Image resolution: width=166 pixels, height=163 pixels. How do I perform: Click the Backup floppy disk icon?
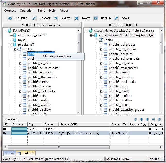96,18
